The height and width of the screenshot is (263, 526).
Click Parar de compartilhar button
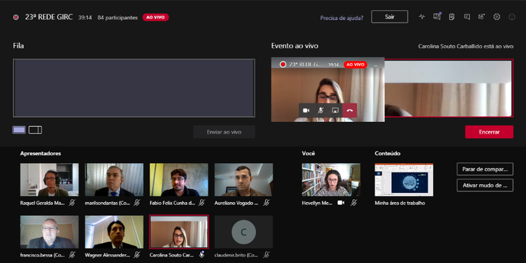(x=485, y=169)
